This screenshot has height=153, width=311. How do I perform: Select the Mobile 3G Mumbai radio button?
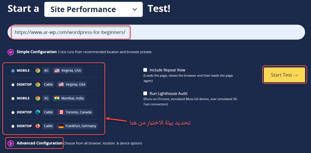pyautogui.click(x=13, y=98)
